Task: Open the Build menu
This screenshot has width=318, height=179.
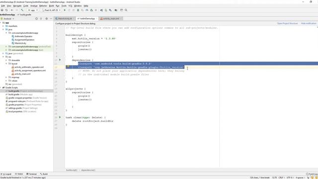Action: click(x=52, y=6)
